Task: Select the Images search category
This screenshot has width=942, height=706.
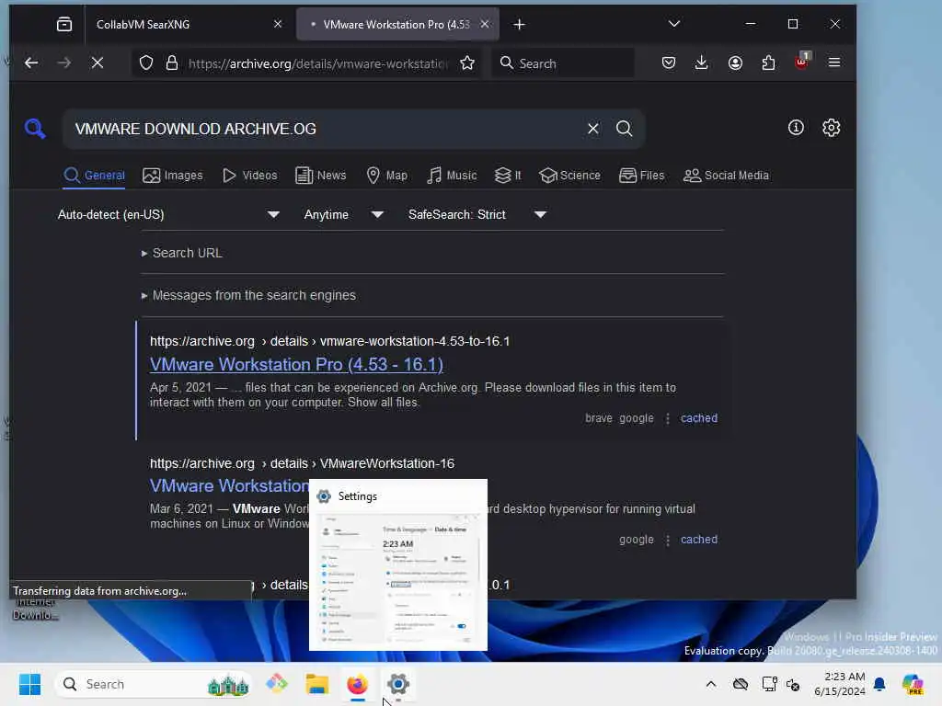Action: (172, 176)
